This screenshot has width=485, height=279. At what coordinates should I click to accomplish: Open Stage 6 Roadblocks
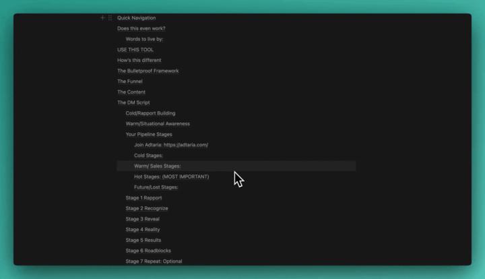(148, 251)
